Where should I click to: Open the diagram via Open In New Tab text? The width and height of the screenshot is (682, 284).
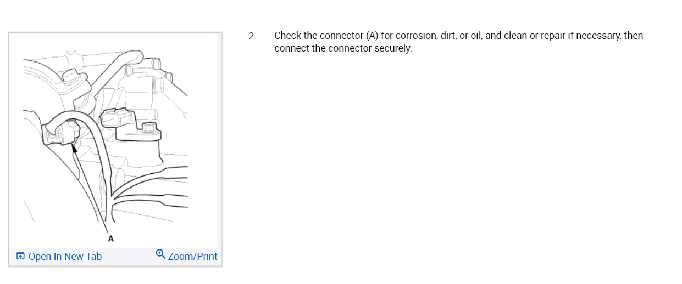65,257
